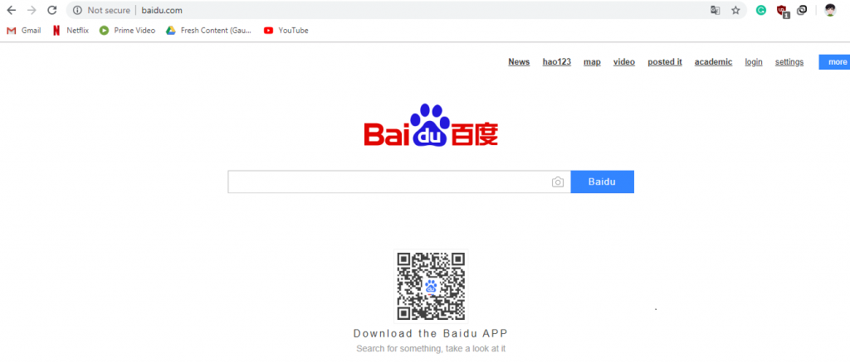This screenshot has width=850, height=363.
Task: Click the Baidu app QR code
Action: point(431,286)
